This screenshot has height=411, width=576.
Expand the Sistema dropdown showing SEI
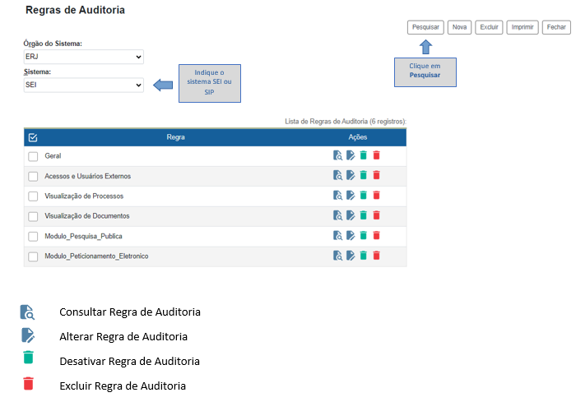[x=83, y=85]
